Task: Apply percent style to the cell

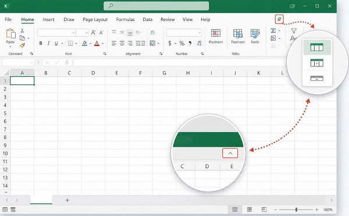Action: tap(182, 43)
